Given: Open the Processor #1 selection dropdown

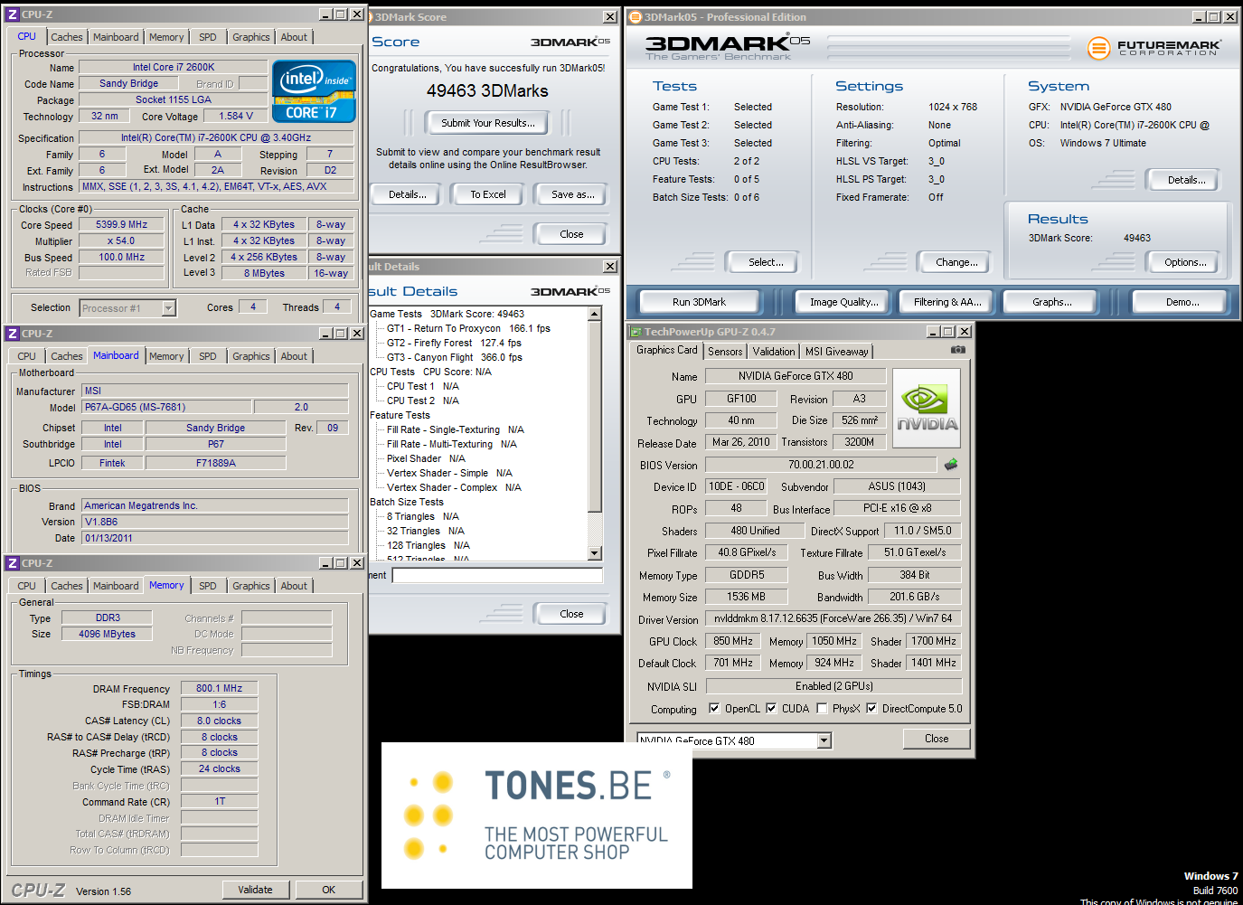Looking at the screenshot, I should pos(168,308).
